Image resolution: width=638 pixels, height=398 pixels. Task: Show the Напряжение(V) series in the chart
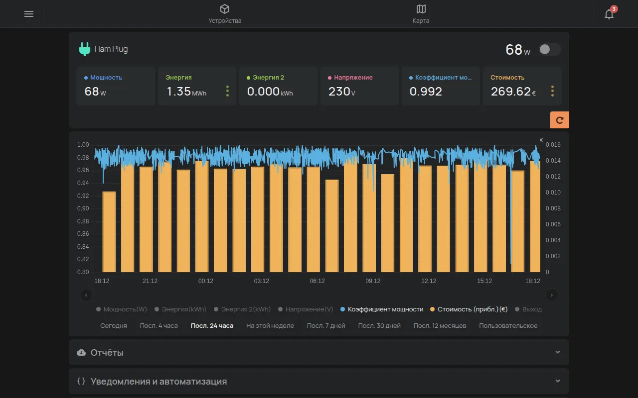tap(306, 309)
